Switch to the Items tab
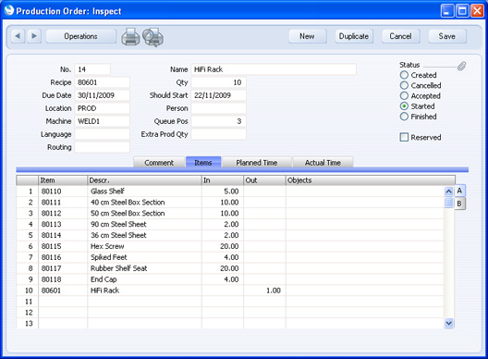The image size is (488, 359). 203,162
